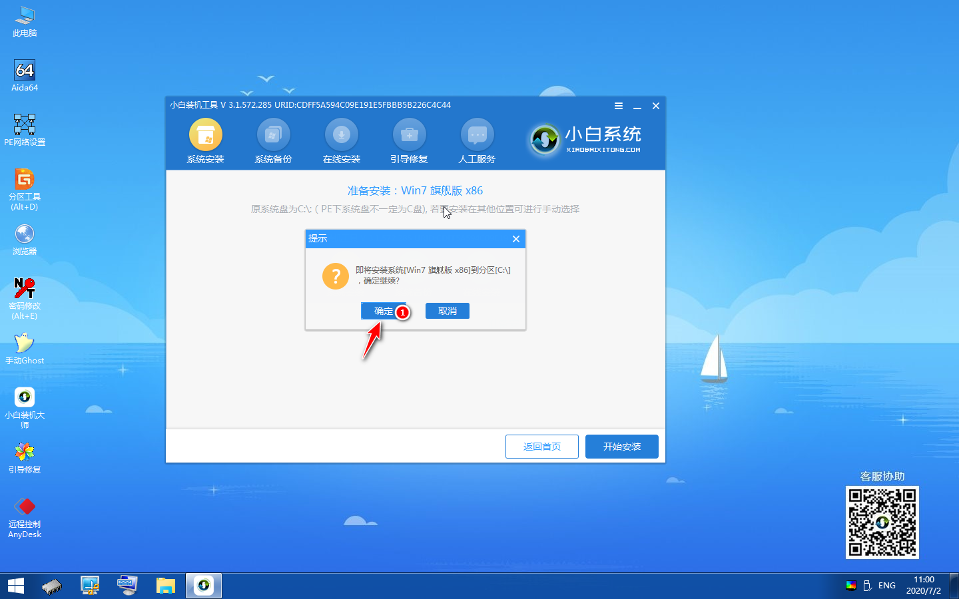The image size is (959, 599).
Task: Close the 提示 dialog with its X
Action: coord(516,239)
